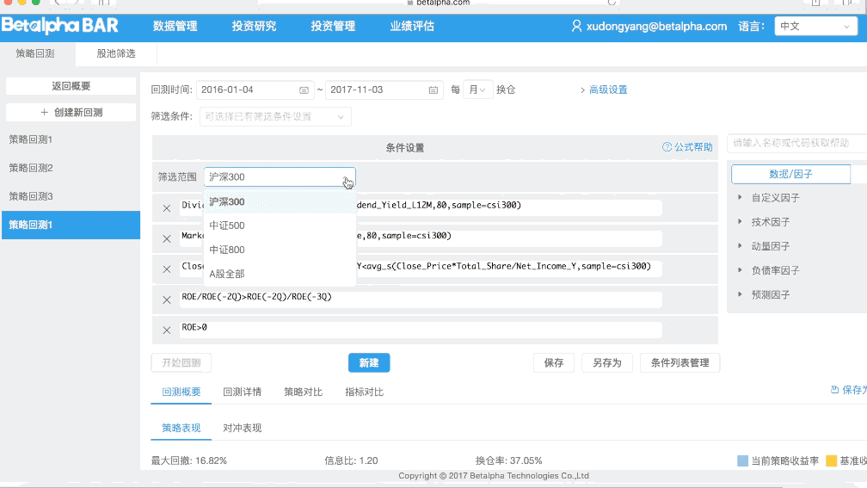Click the 公式帮助 question mark icon
Screen dimensions: 867x488
(667, 147)
